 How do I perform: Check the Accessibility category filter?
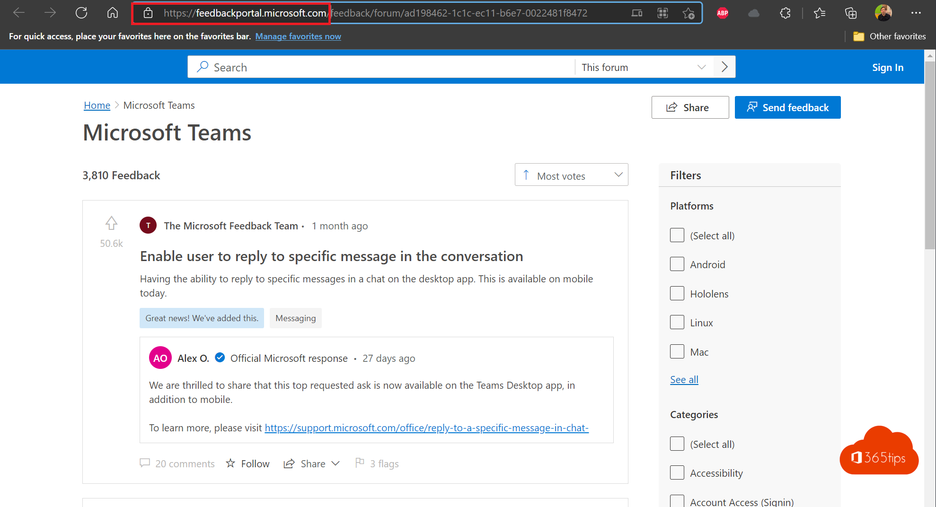677,472
